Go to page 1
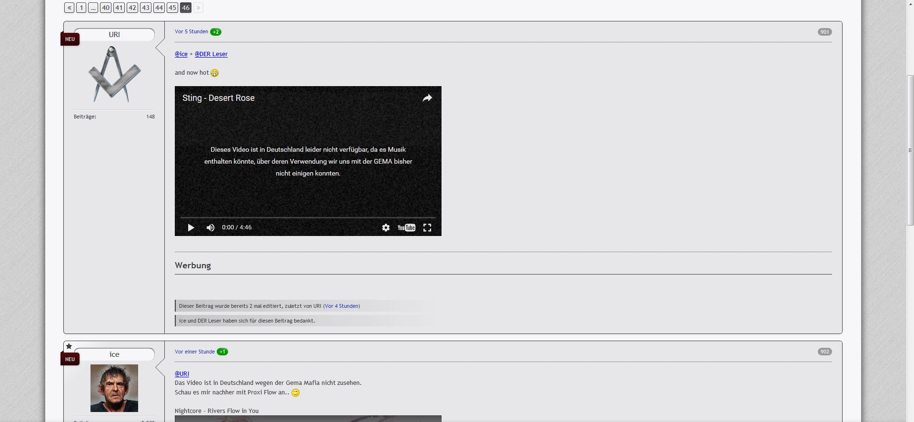The image size is (914, 422). (x=81, y=8)
